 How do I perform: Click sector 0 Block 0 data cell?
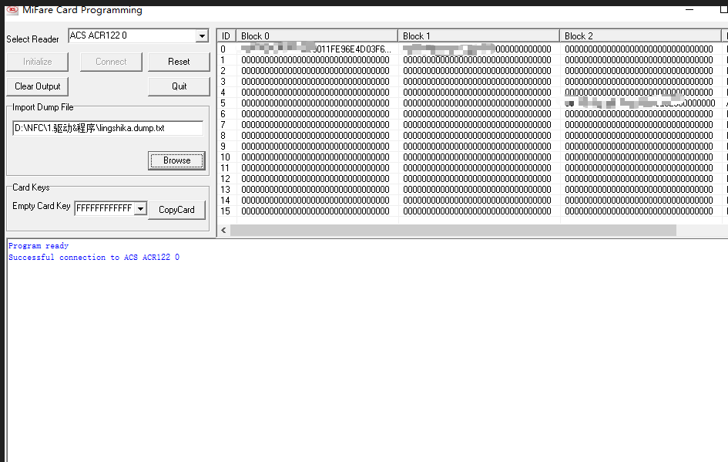(317, 49)
